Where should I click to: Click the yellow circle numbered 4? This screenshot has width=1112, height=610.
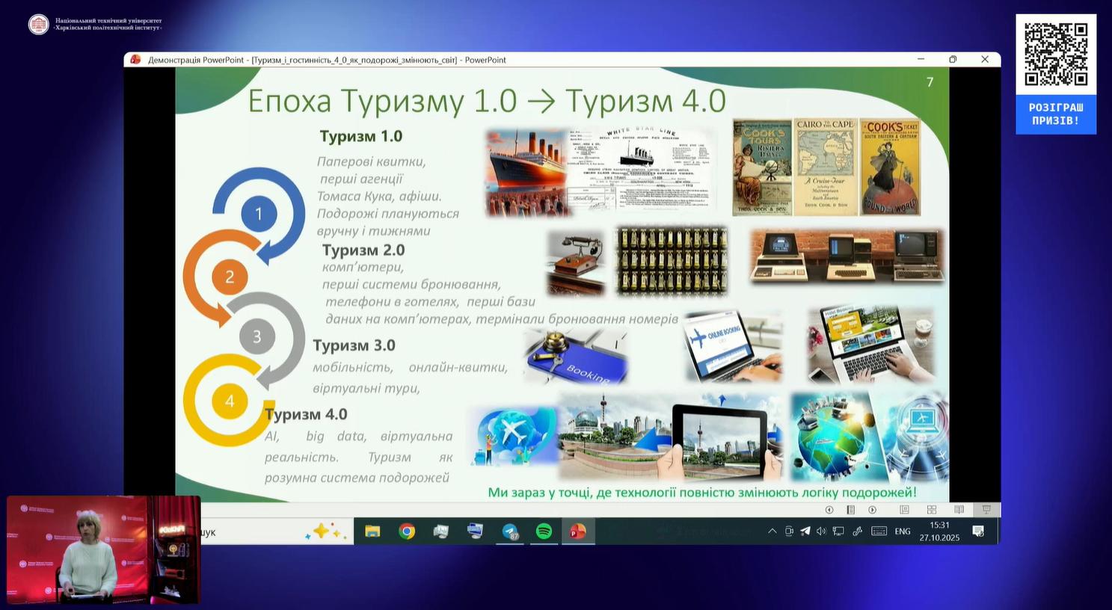[x=230, y=401]
